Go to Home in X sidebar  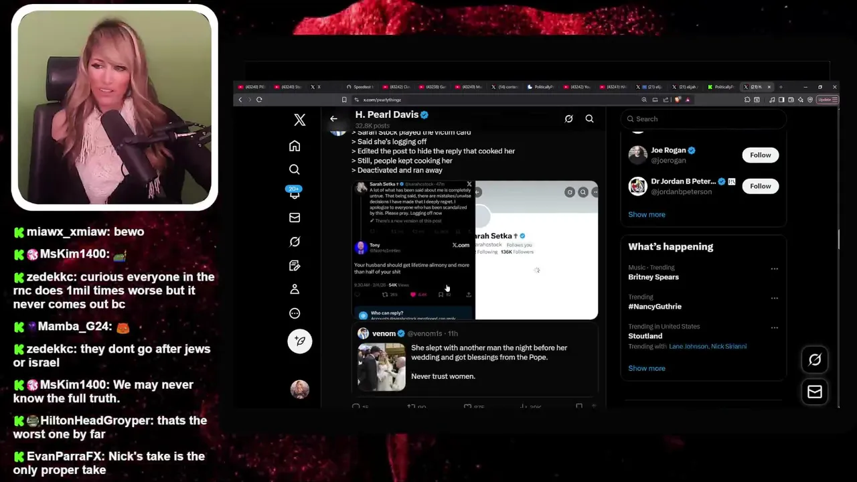point(295,146)
